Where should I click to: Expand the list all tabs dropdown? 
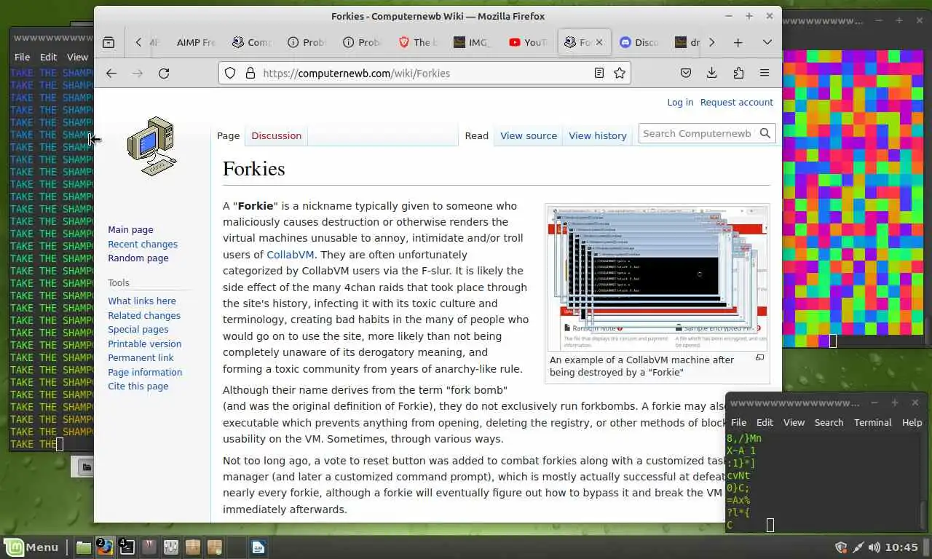(767, 42)
